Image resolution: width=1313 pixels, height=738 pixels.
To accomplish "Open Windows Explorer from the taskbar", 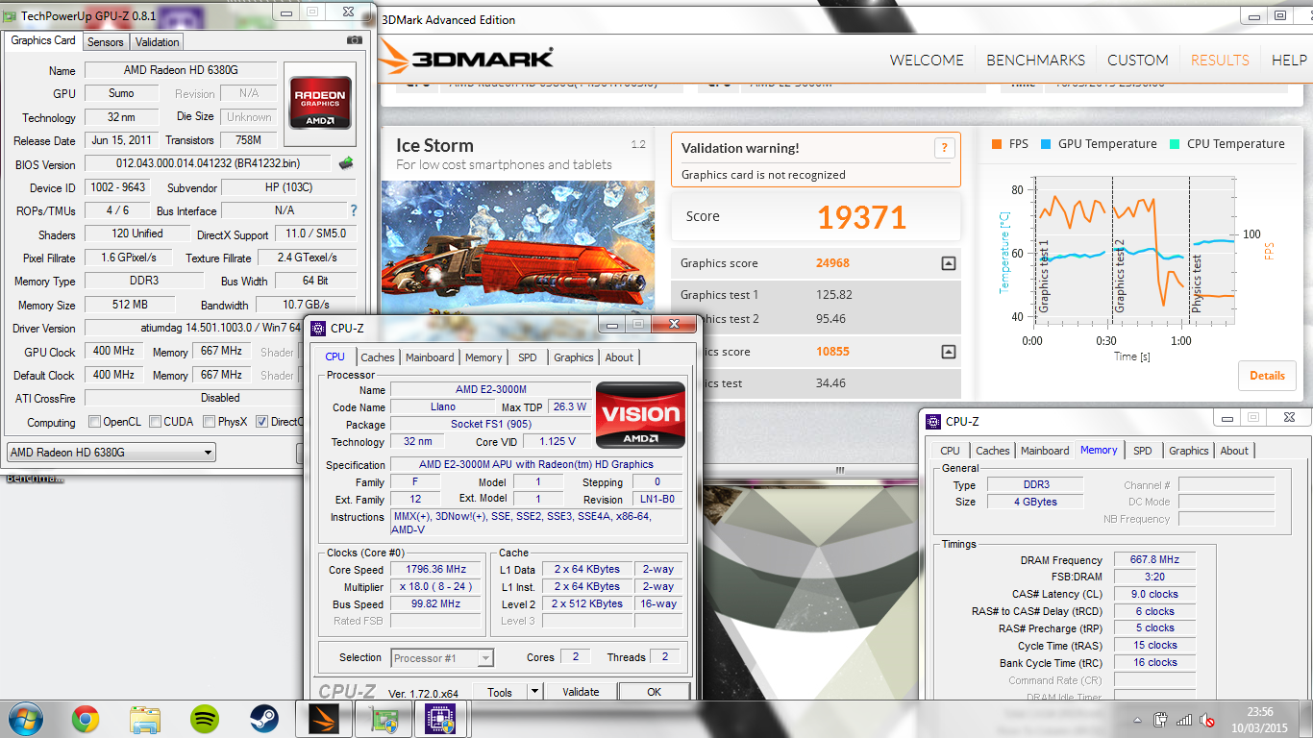I will click(145, 719).
